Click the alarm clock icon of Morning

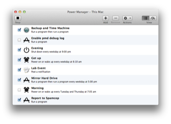coord(26,90)
